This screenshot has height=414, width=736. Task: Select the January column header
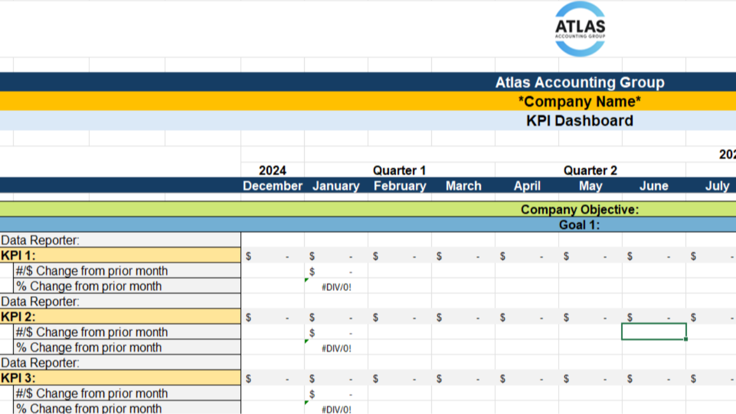336,186
